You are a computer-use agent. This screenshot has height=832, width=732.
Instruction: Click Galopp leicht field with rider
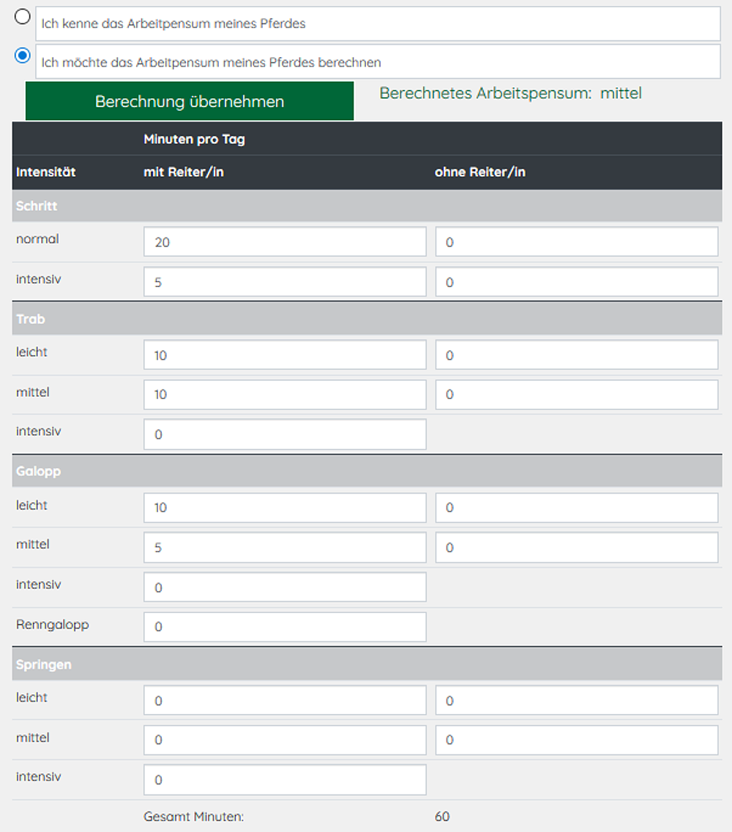285,508
